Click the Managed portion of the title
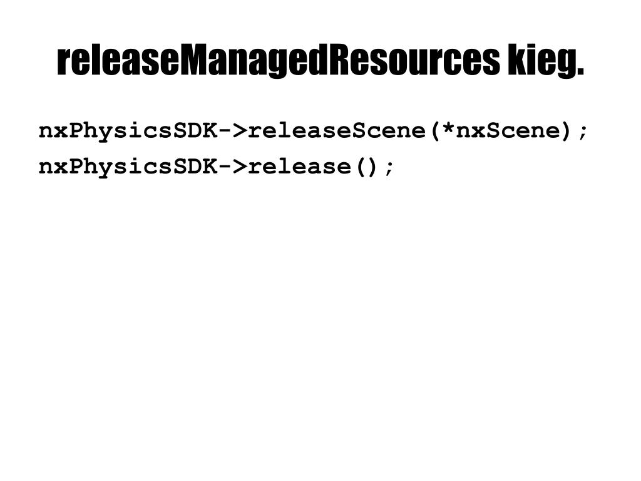 [x=254, y=61]
